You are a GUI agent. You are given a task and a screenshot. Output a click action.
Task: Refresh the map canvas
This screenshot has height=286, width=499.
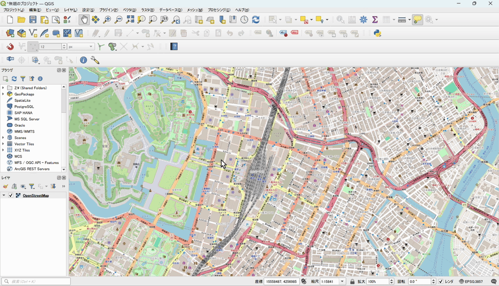click(255, 20)
